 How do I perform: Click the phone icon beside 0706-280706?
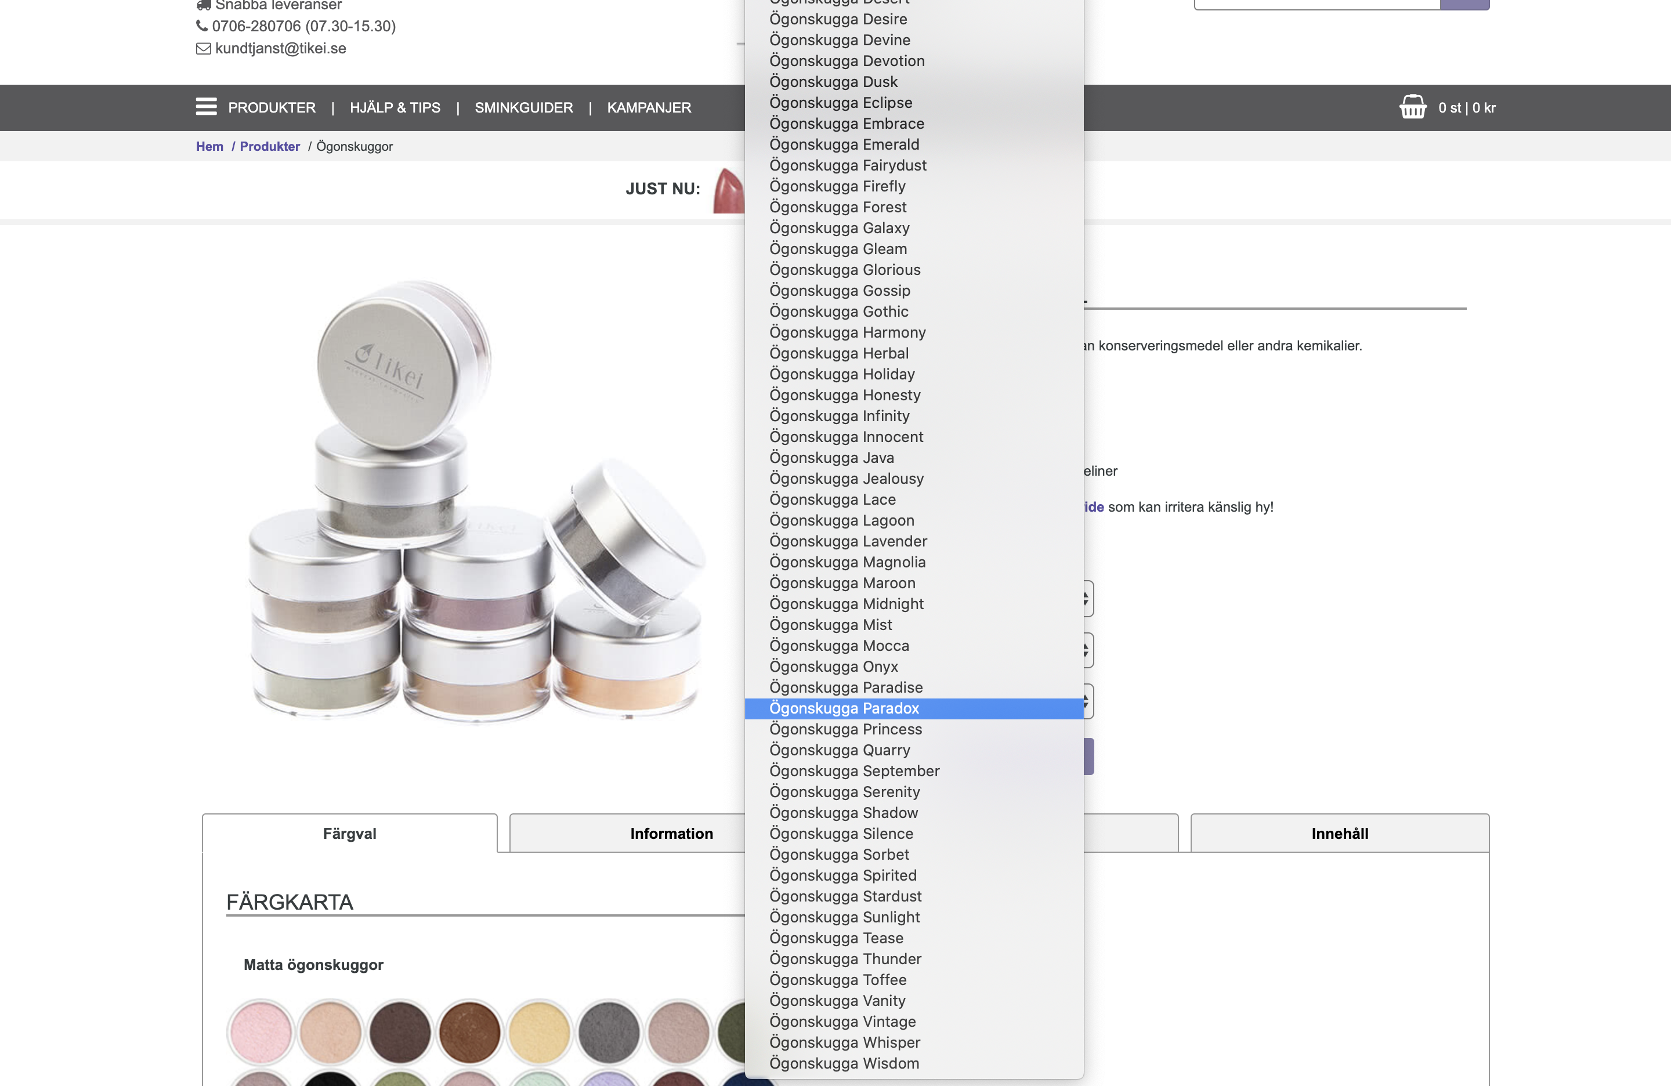click(201, 26)
